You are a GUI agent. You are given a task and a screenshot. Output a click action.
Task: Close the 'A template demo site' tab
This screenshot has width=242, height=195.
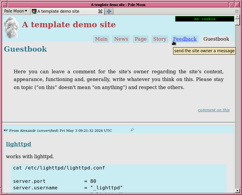pos(100,11)
